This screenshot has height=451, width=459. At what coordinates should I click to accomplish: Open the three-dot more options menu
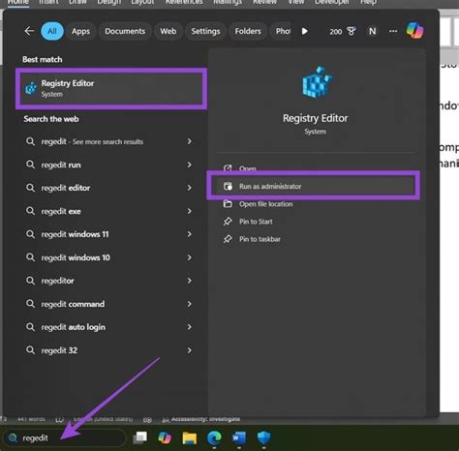393,31
